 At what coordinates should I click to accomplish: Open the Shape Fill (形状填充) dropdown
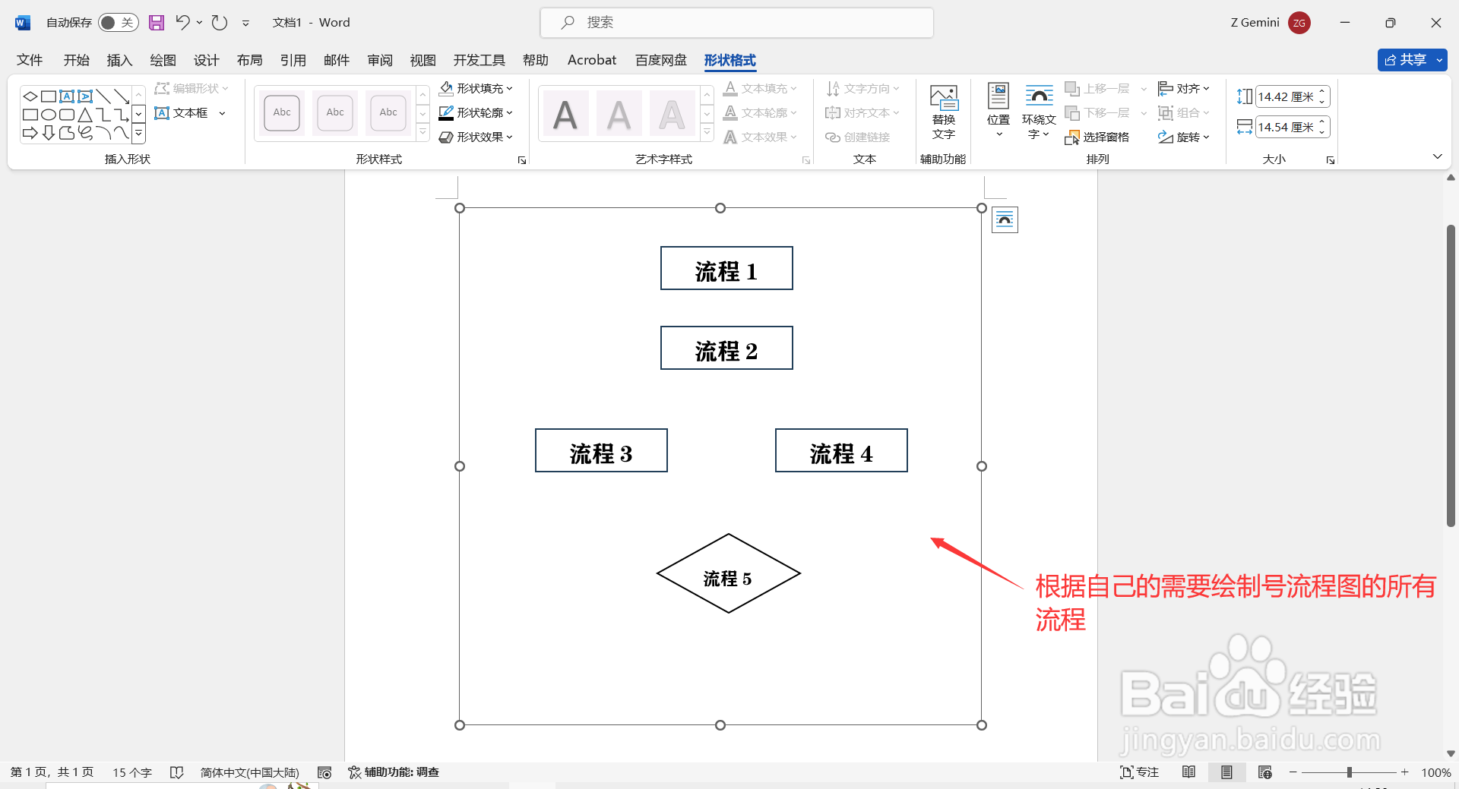point(476,88)
